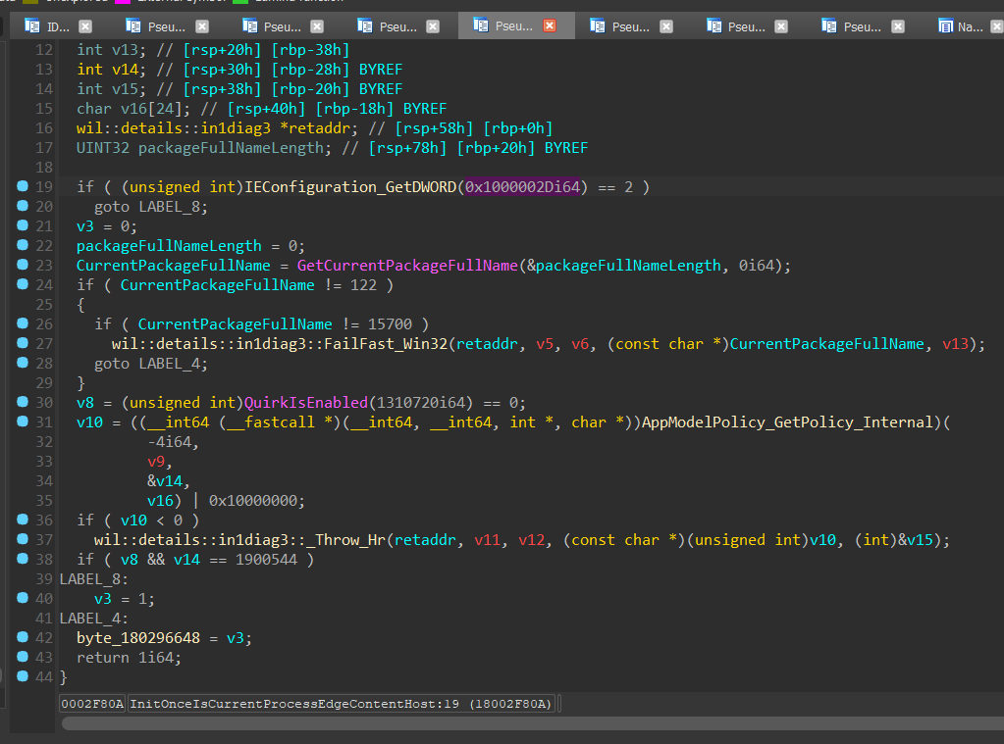
Task: Close the Names tab
Action: pyautogui.click(x=994, y=26)
